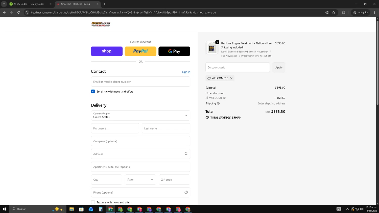Pay with PayPal express checkout
Screen dimensions: 379x213
click(140, 51)
